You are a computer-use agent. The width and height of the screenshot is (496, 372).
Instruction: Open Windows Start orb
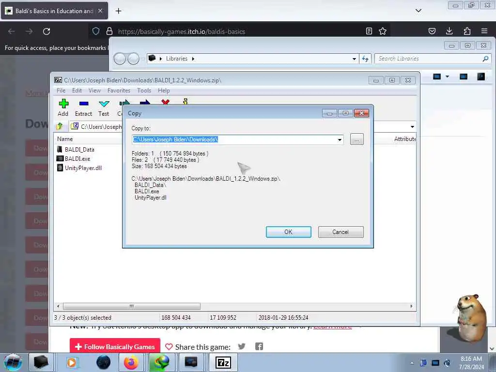tap(13, 362)
